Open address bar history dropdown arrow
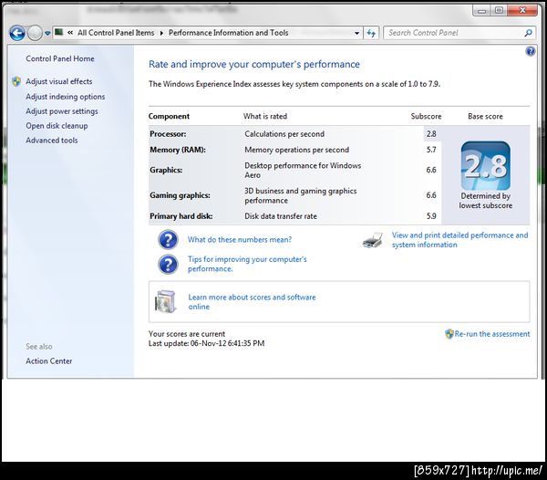Image resolution: width=547 pixels, height=480 pixels. (356, 33)
